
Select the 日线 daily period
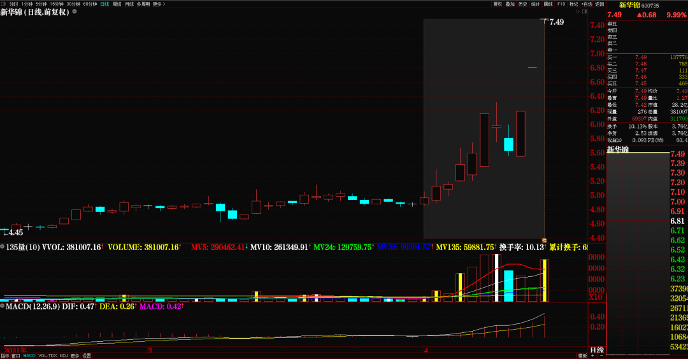coord(104,4)
